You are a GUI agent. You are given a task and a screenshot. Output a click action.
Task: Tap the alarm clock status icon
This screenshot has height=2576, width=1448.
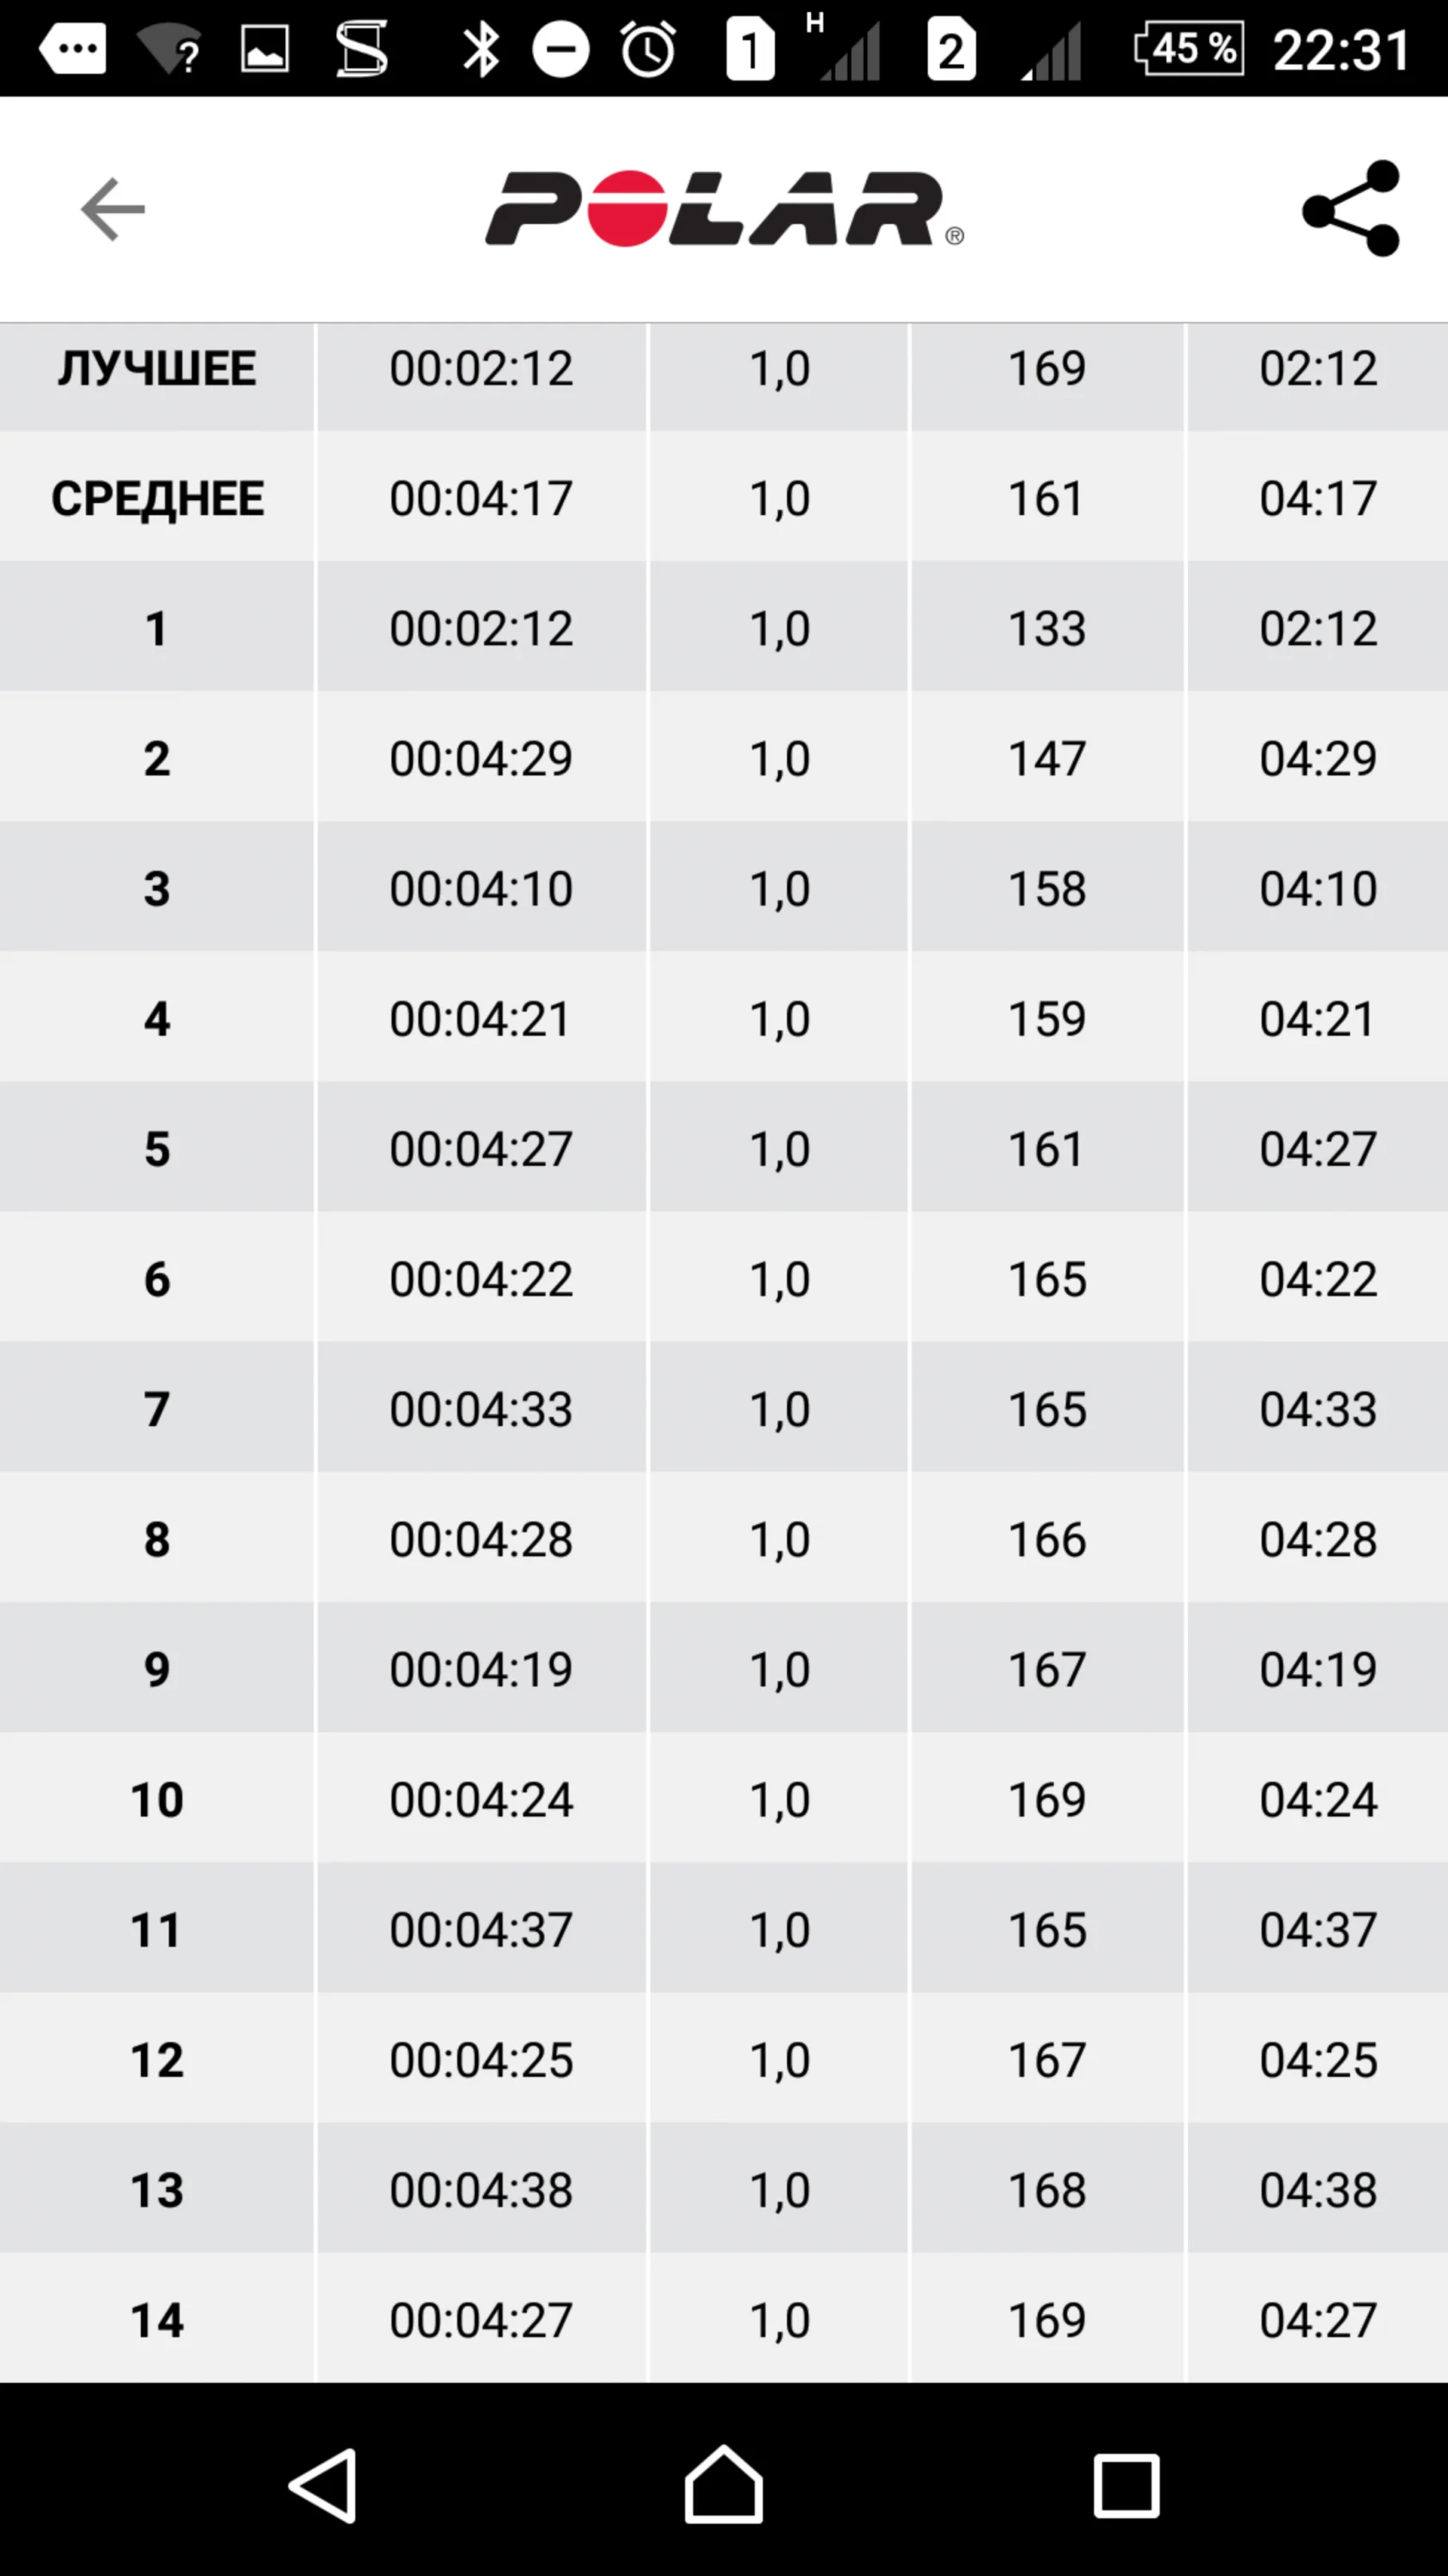pos(647,49)
